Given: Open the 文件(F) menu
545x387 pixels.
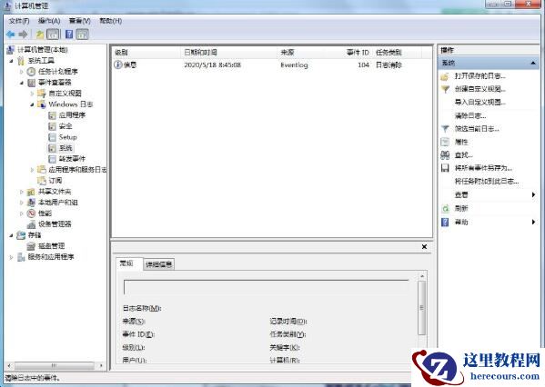Looking at the screenshot, I should [19, 21].
